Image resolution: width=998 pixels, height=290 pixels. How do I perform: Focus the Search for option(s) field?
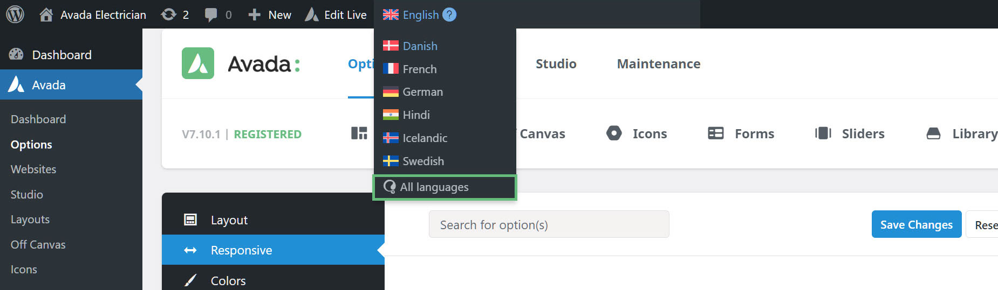(549, 224)
